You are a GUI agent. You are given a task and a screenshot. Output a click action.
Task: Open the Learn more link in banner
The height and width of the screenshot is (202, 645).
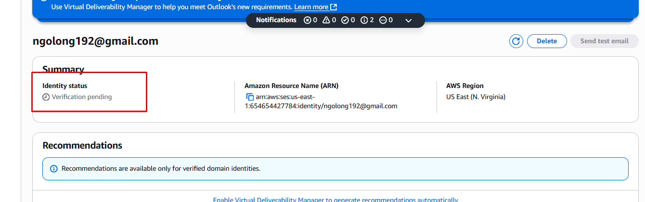click(x=311, y=7)
